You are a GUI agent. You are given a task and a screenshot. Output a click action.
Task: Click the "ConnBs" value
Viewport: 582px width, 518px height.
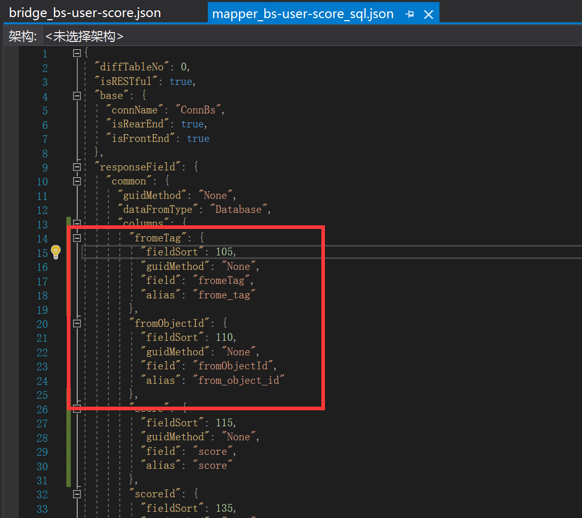(198, 110)
